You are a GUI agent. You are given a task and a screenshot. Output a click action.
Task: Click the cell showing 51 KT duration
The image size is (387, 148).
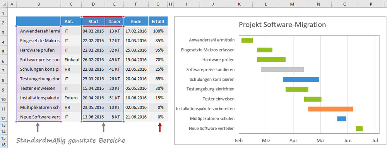114,98
